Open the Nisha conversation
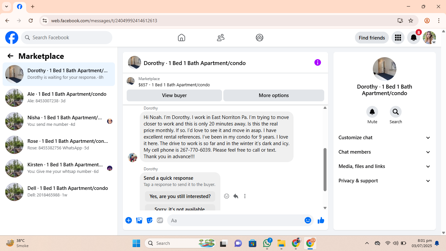Viewport: 446px width, 251px height. tap(59, 121)
